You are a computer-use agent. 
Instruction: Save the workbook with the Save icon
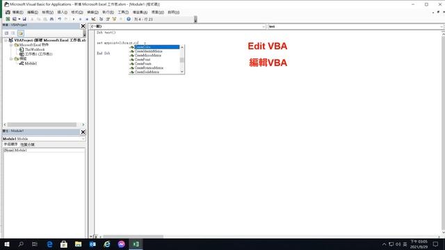(x=24, y=19)
